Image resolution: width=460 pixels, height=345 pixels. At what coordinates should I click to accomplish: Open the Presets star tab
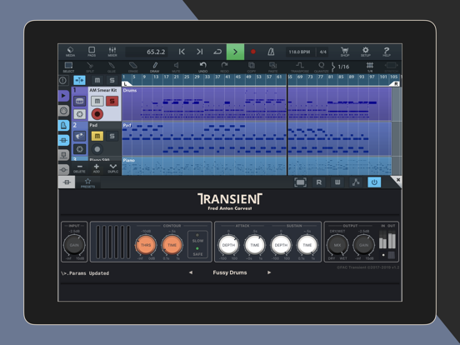(87, 182)
